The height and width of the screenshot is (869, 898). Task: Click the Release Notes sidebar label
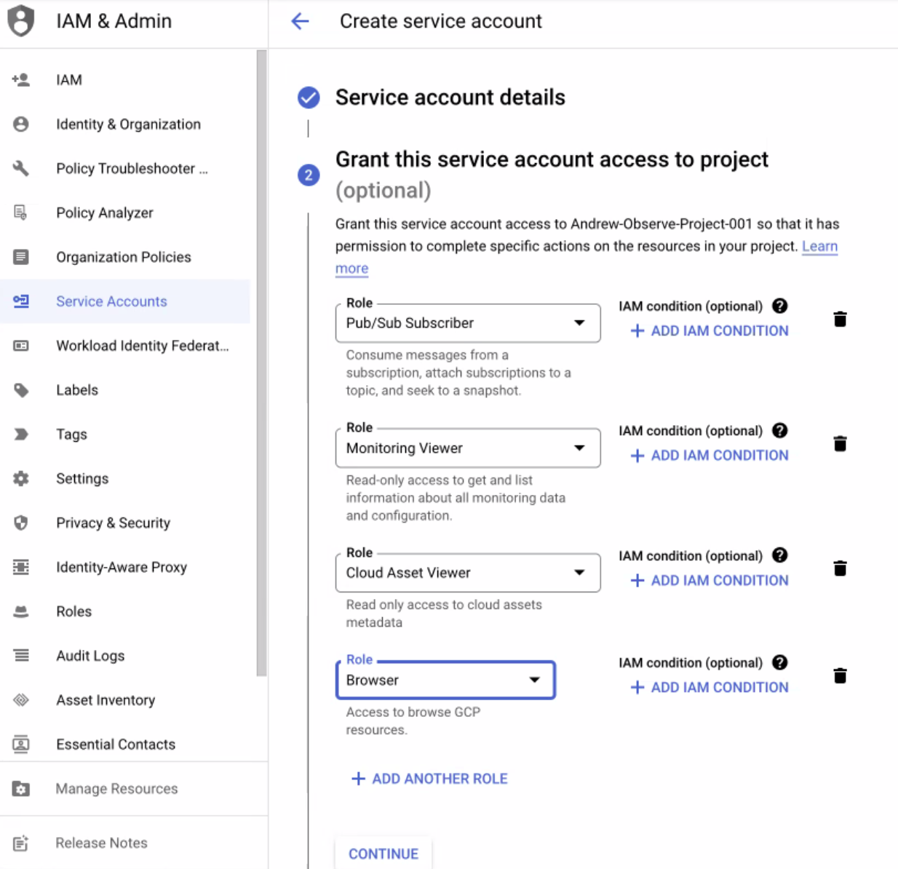coord(101,843)
